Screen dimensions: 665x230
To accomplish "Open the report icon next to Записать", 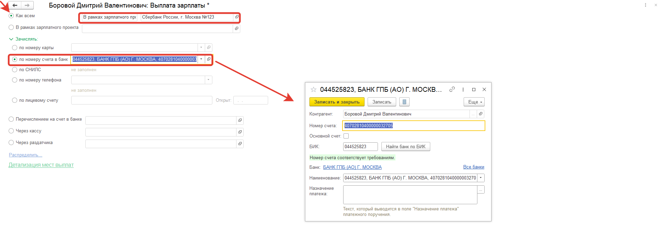I will click(404, 102).
